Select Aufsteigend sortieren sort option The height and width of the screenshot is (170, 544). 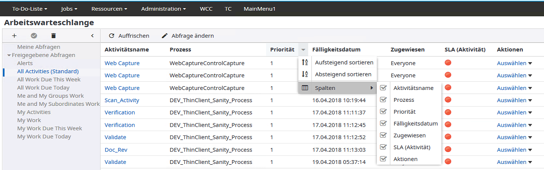pyautogui.click(x=344, y=63)
